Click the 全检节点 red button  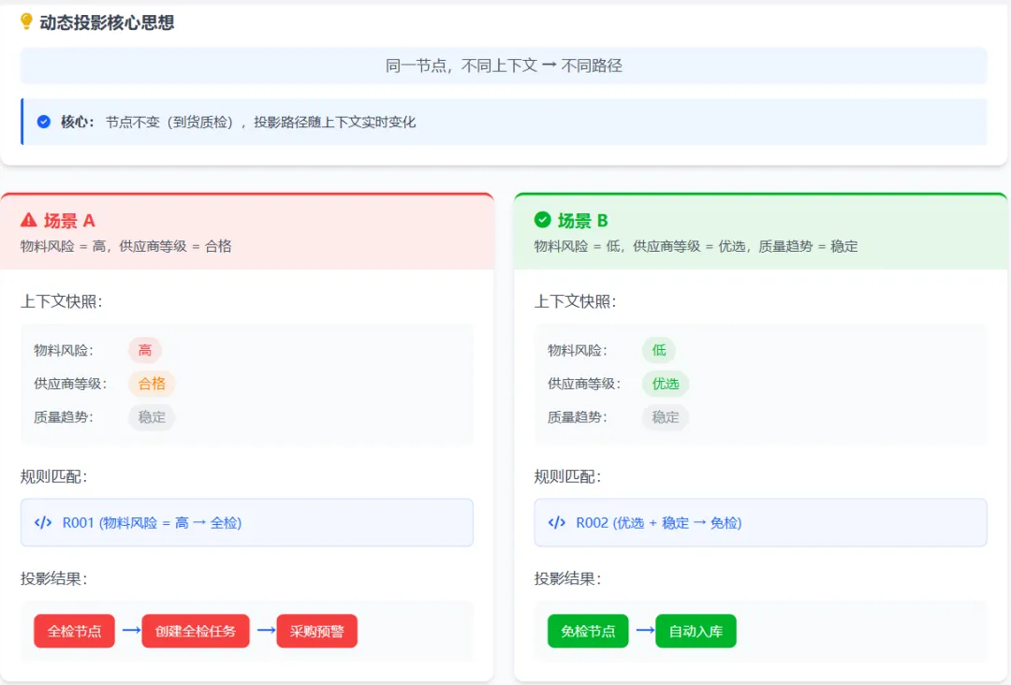coord(74,631)
